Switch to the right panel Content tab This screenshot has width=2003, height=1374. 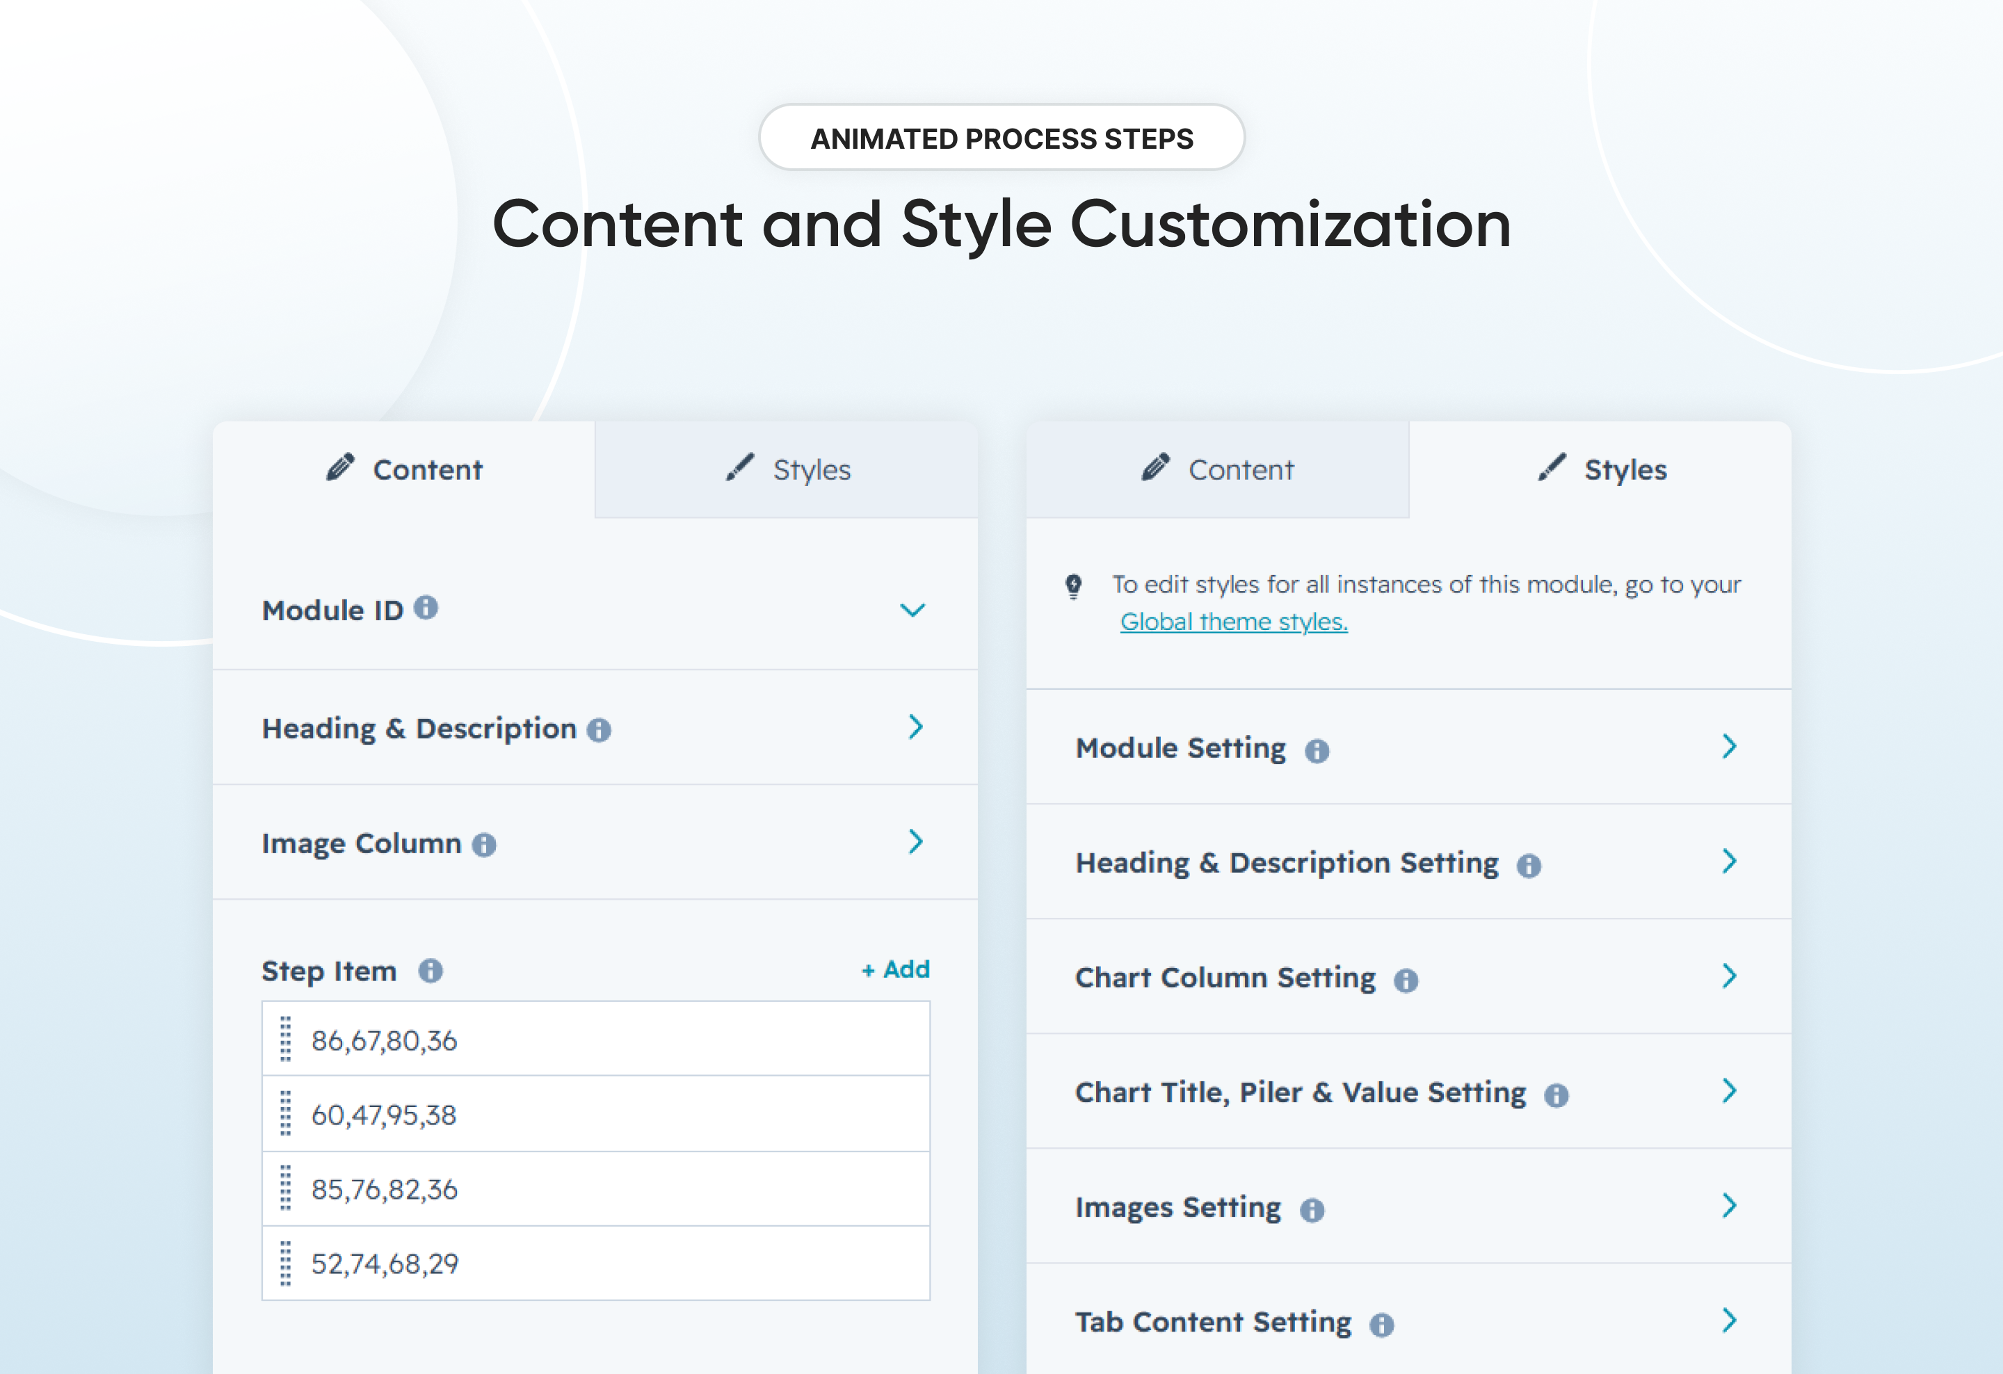point(1218,469)
